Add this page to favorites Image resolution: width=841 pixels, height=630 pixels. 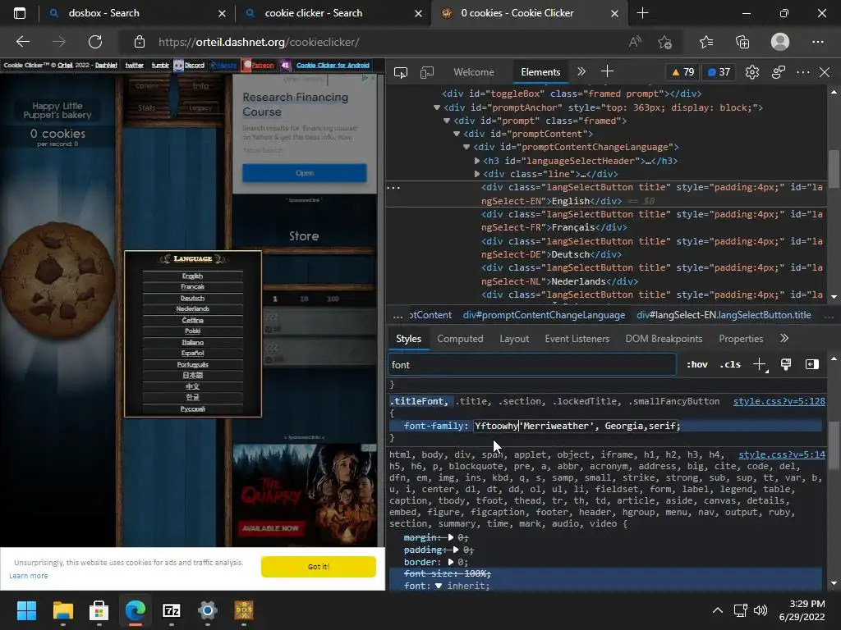665,42
